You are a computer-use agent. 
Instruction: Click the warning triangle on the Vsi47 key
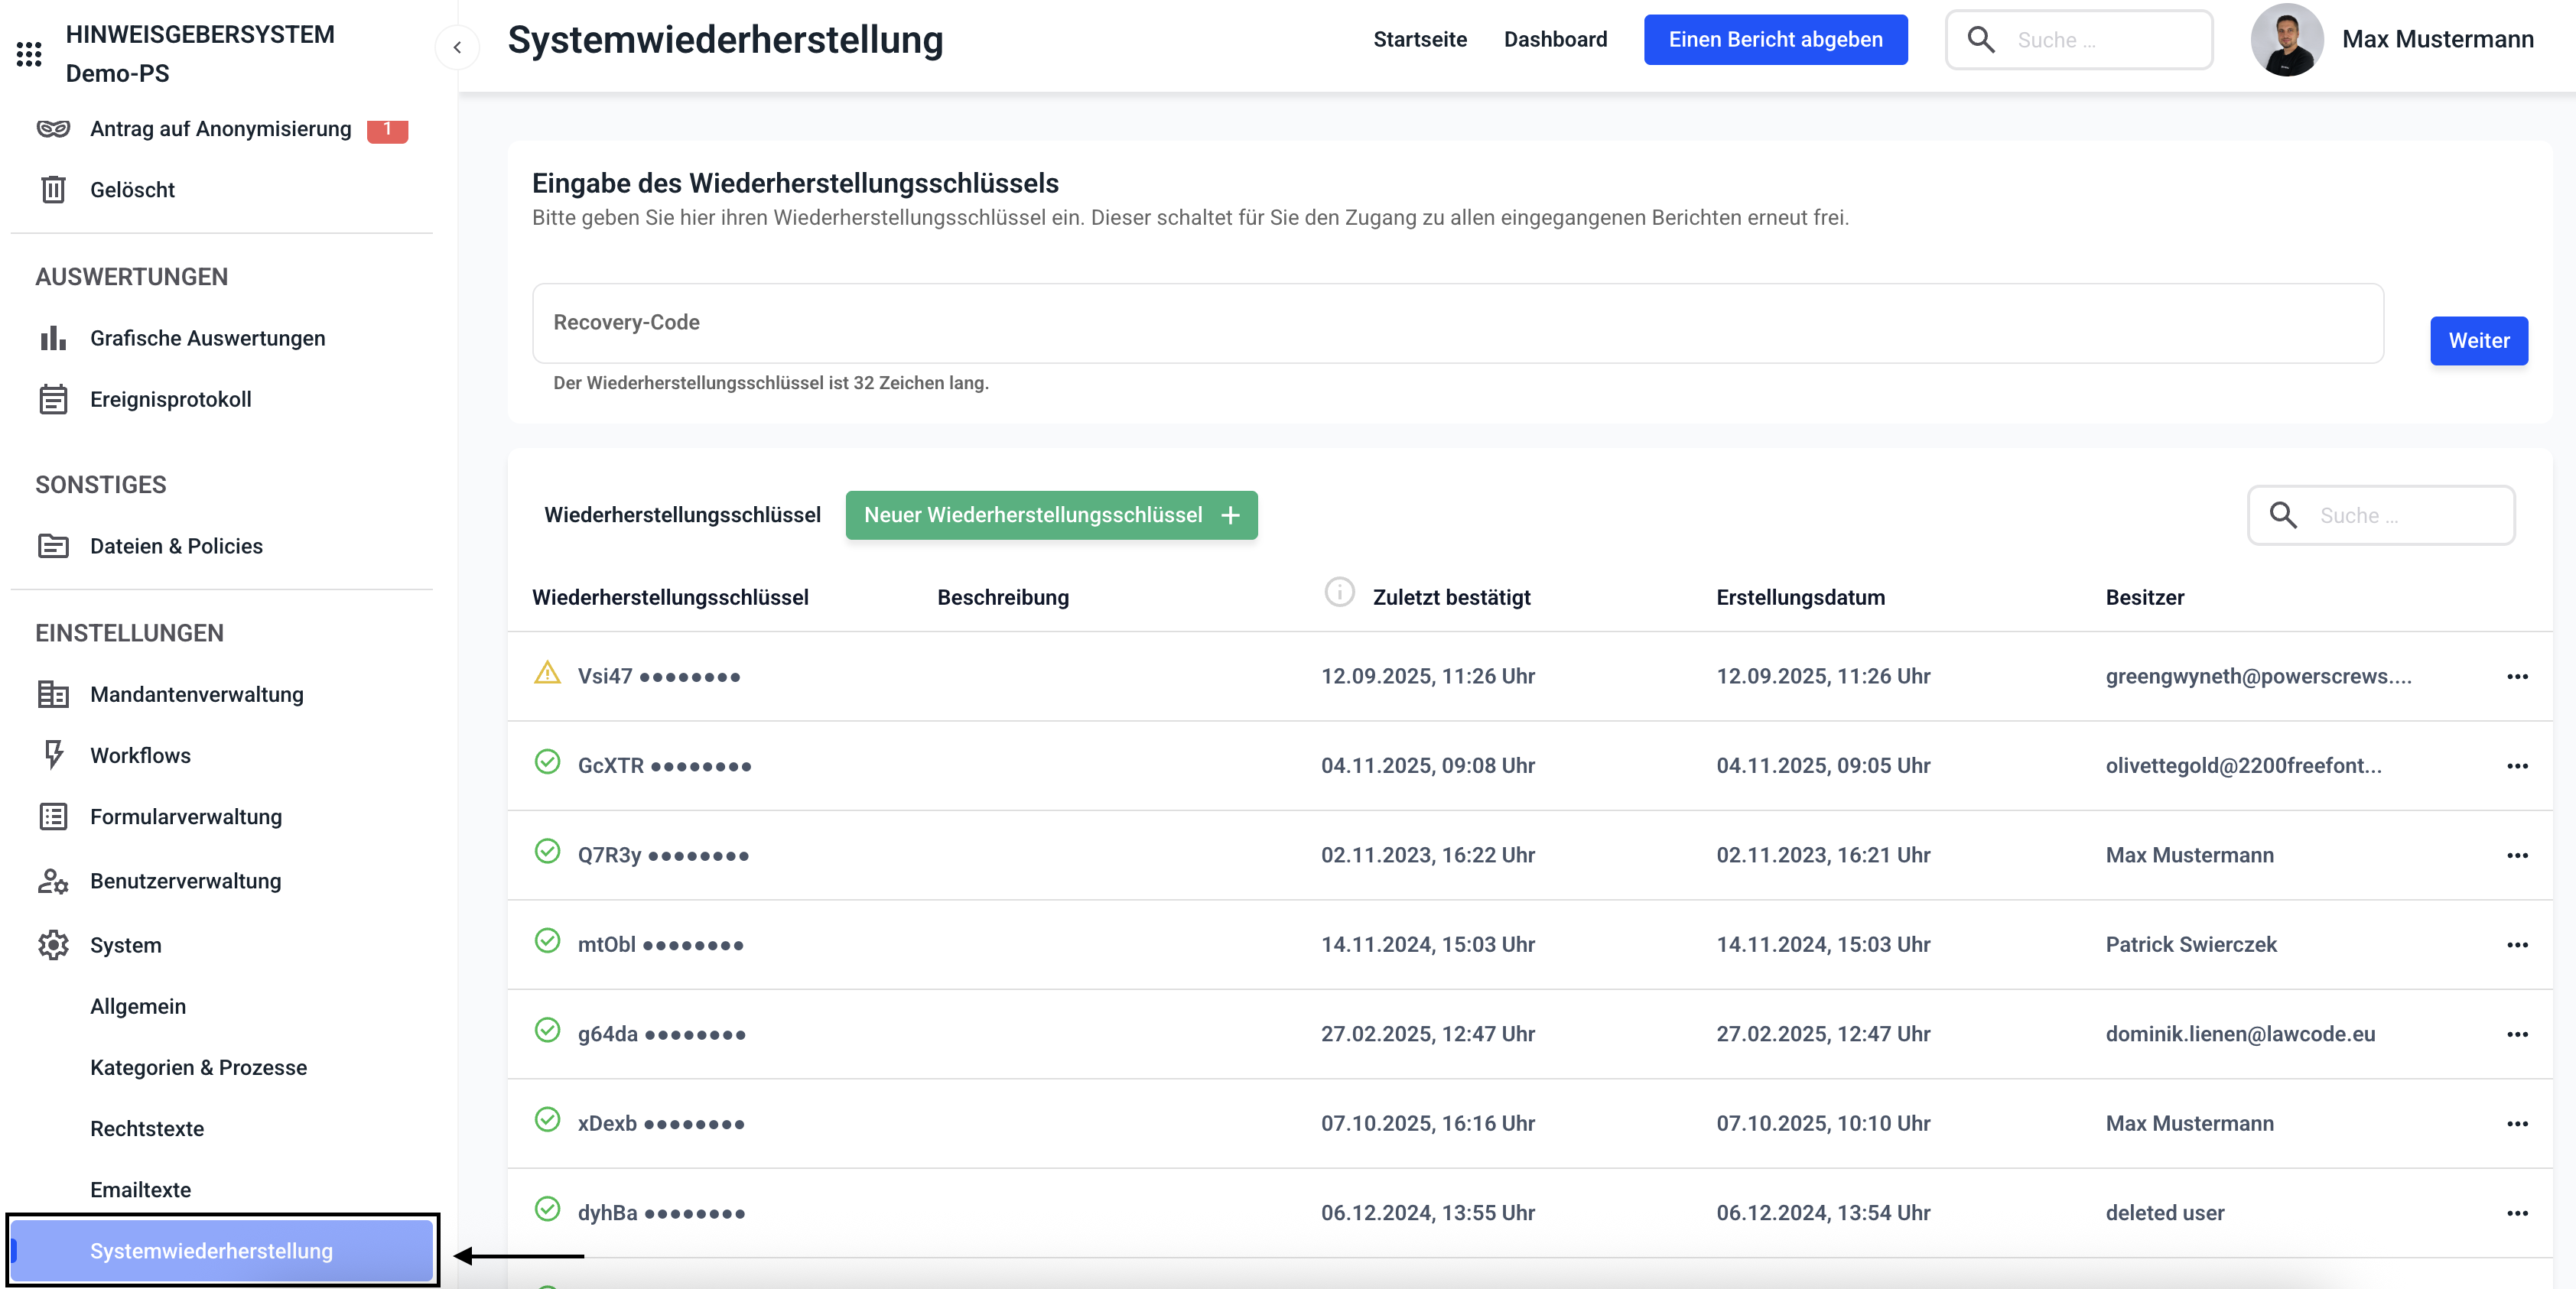547,674
